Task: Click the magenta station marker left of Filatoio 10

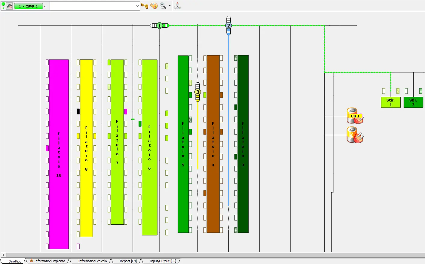Action: (x=47, y=148)
